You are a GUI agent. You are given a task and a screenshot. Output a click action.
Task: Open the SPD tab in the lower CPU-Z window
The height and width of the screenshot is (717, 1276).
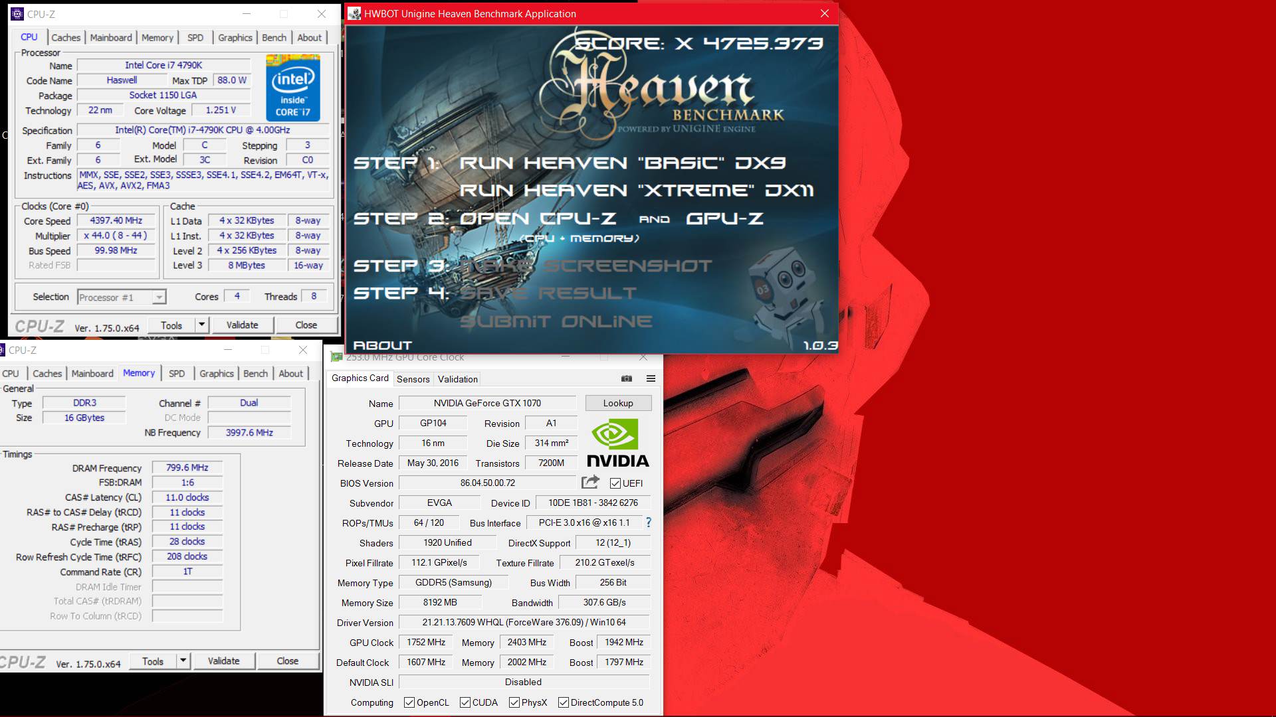tap(177, 374)
